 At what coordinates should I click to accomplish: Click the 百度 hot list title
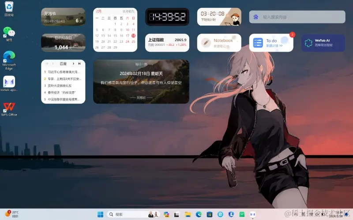(63, 63)
